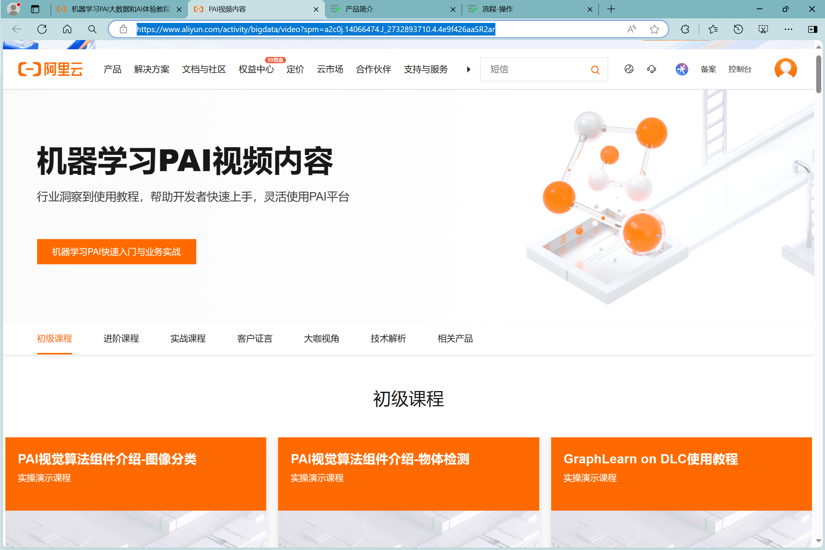Click the 机器学习PAI快速入门与业务实战 button
The width and height of the screenshot is (825, 550).
pyautogui.click(x=116, y=252)
